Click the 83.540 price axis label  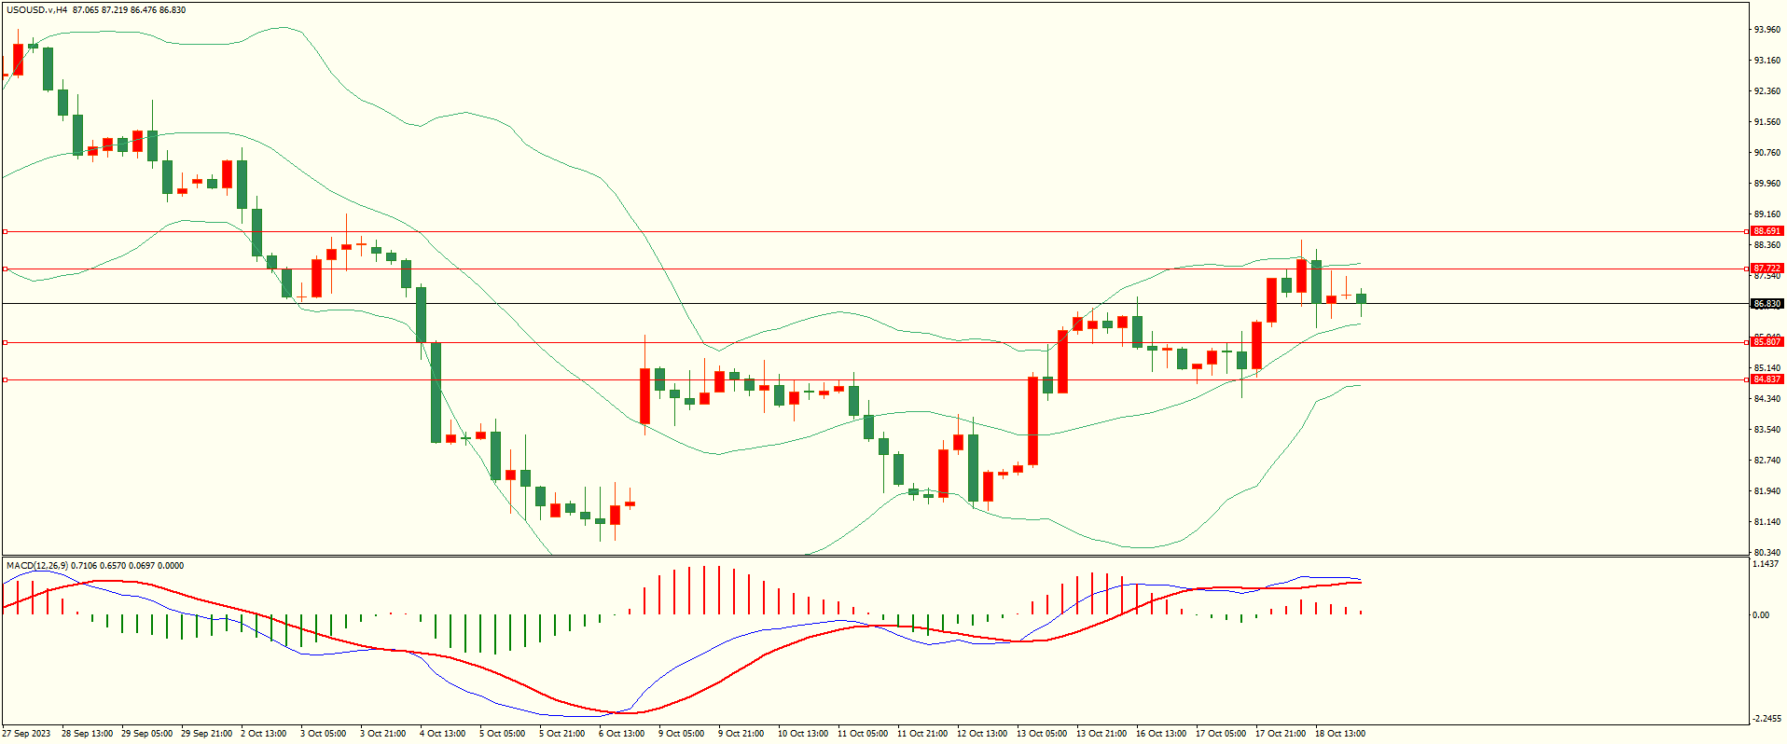pyautogui.click(x=1767, y=430)
